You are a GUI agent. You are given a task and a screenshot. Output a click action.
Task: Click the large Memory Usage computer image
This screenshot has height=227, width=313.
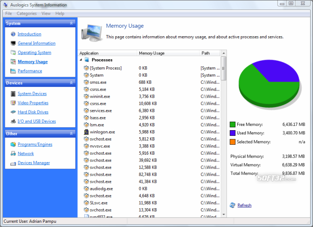(x=92, y=33)
